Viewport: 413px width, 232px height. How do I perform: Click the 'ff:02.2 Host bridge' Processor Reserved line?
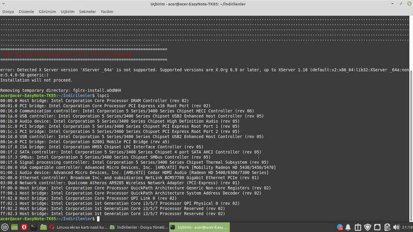pyautogui.click(x=112, y=209)
